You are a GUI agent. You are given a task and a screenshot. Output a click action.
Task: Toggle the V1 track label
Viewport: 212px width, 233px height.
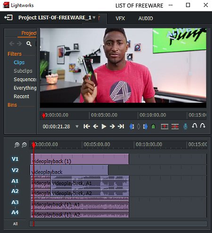click(x=15, y=159)
